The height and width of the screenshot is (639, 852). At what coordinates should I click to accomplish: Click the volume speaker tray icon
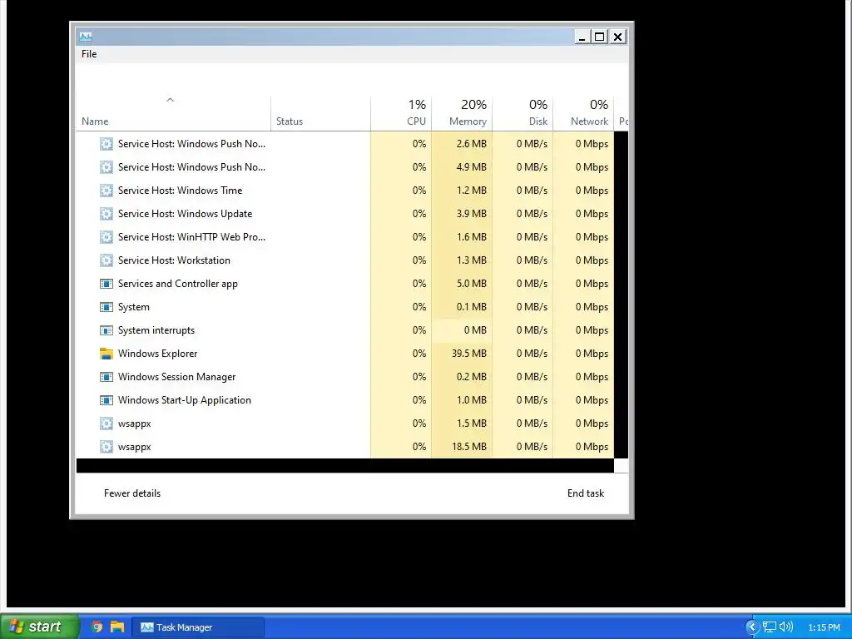(x=785, y=627)
